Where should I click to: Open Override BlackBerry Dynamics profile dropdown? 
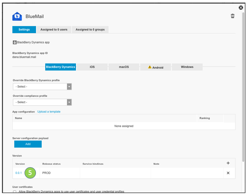[x=42, y=87]
